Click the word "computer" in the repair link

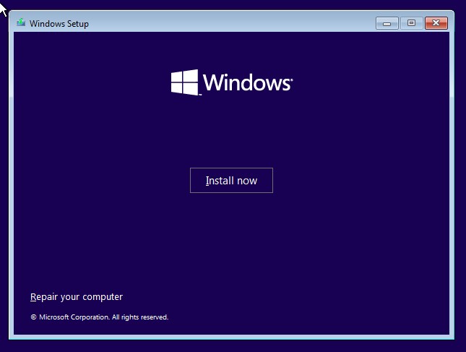pos(103,297)
